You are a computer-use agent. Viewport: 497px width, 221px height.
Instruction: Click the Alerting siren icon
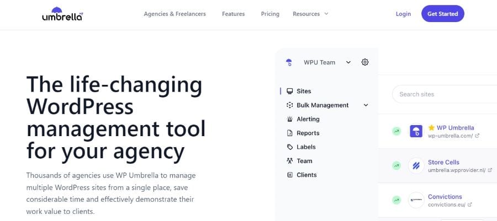pyautogui.click(x=289, y=119)
